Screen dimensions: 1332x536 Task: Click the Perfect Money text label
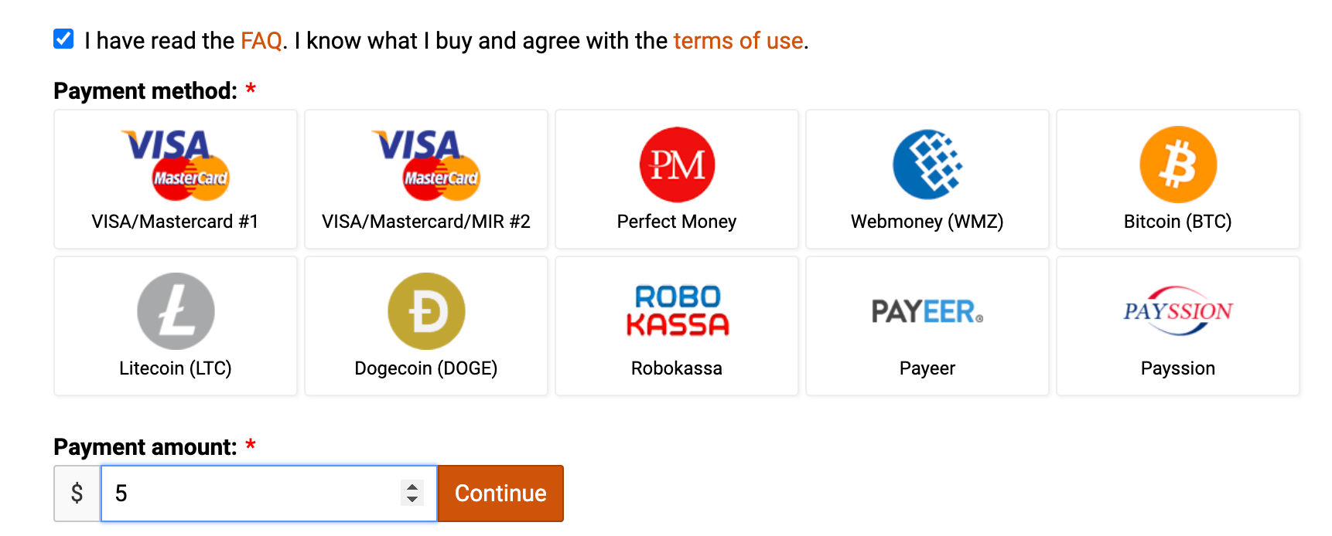point(677,222)
